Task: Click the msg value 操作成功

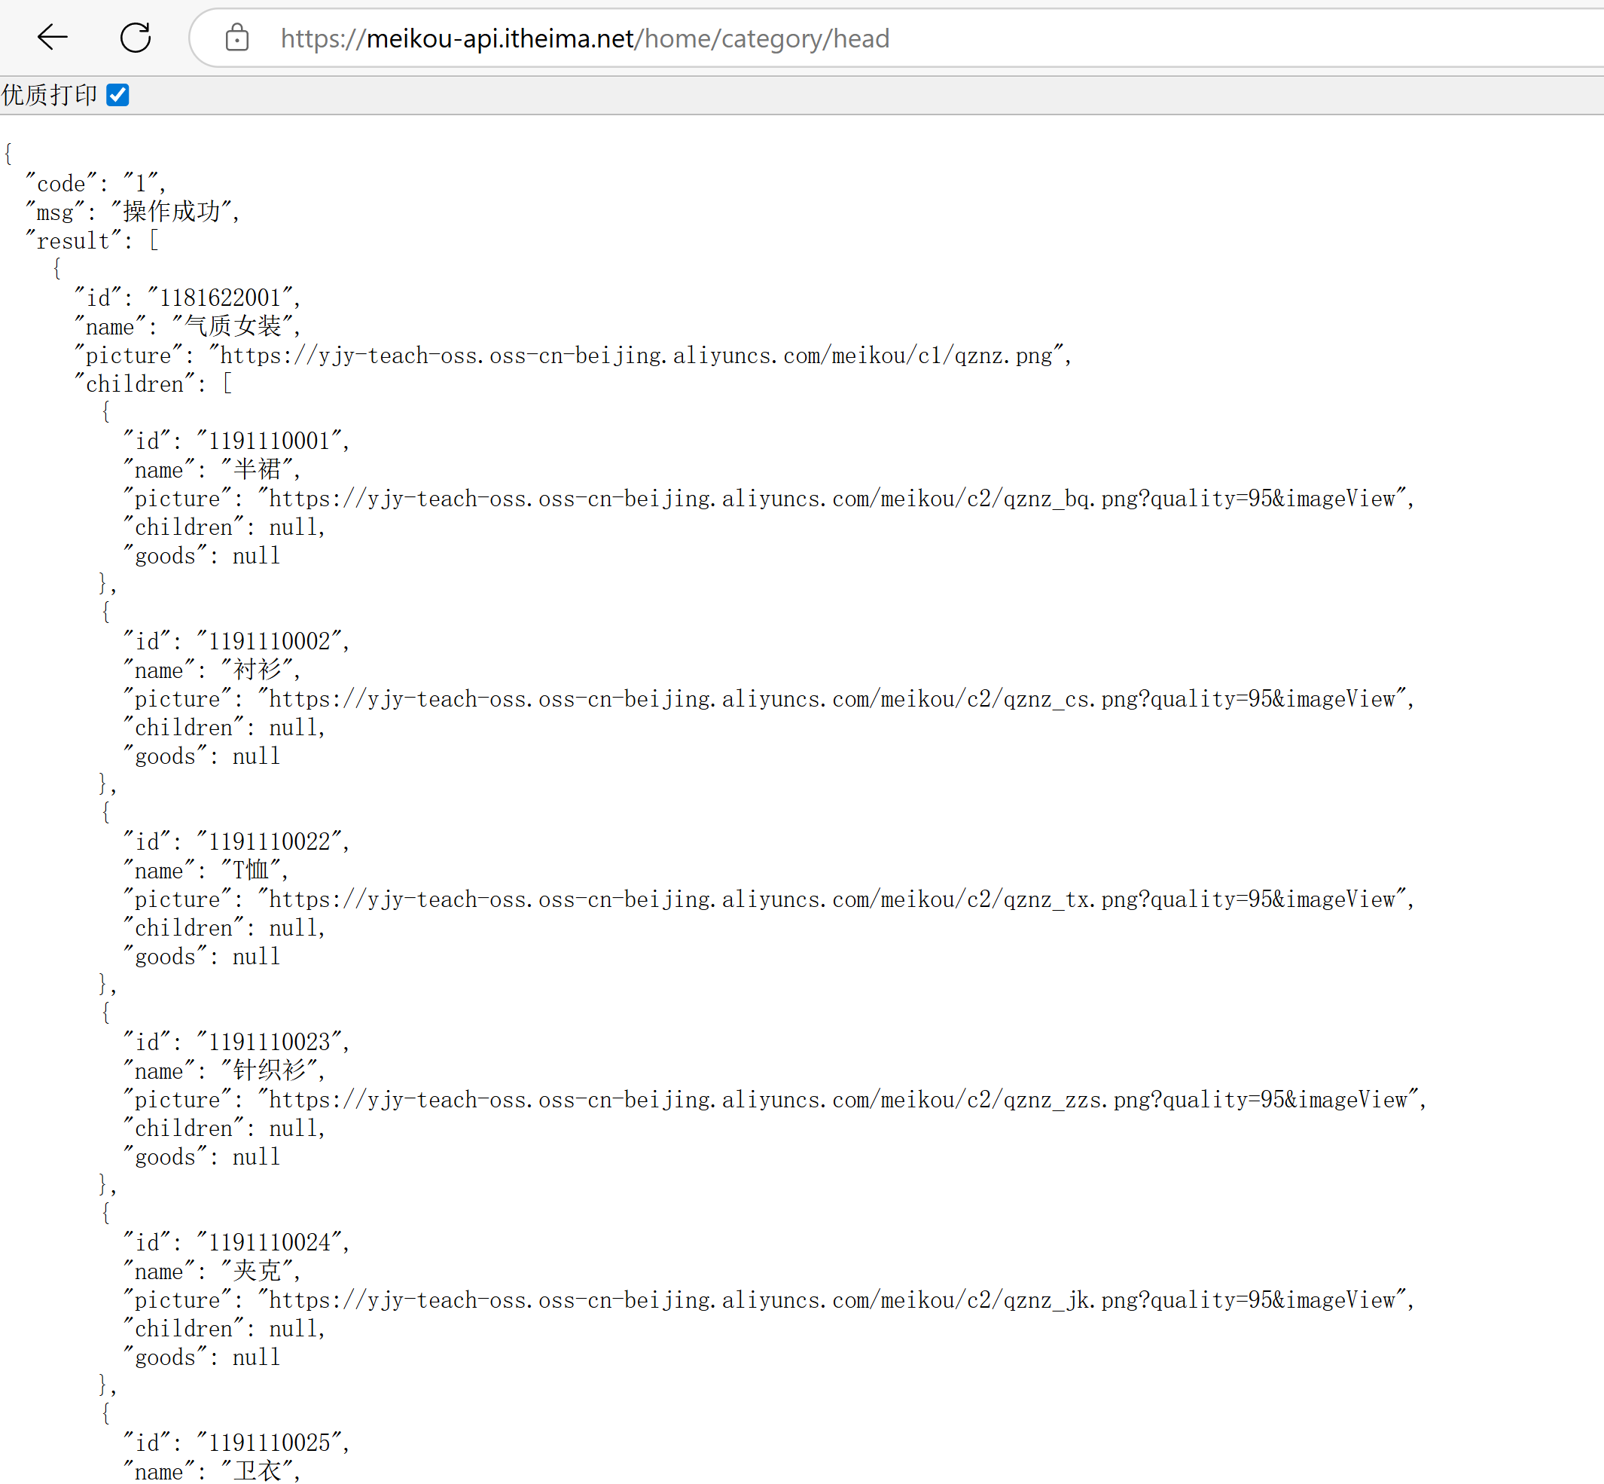Action: (172, 212)
